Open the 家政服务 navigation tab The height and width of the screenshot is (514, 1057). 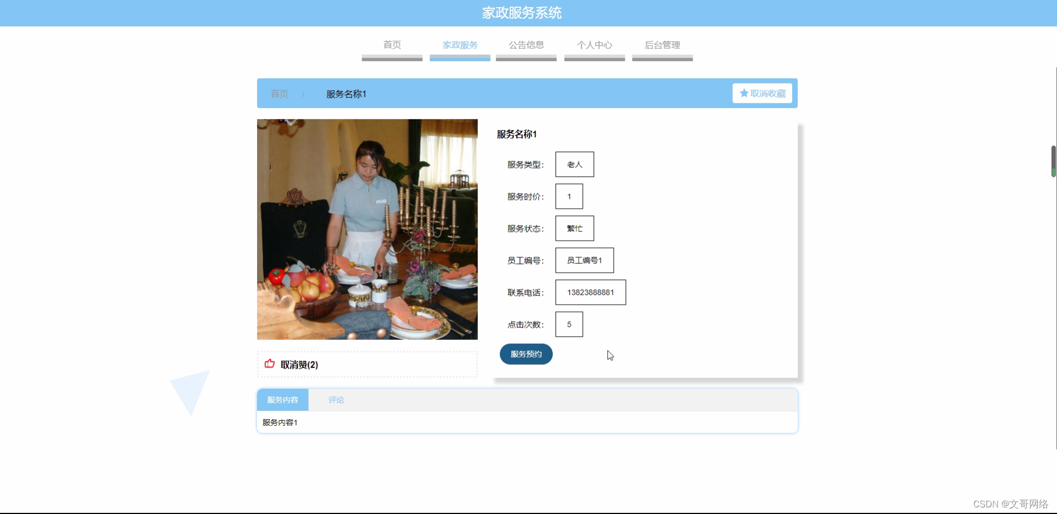click(x=460, y=45)
